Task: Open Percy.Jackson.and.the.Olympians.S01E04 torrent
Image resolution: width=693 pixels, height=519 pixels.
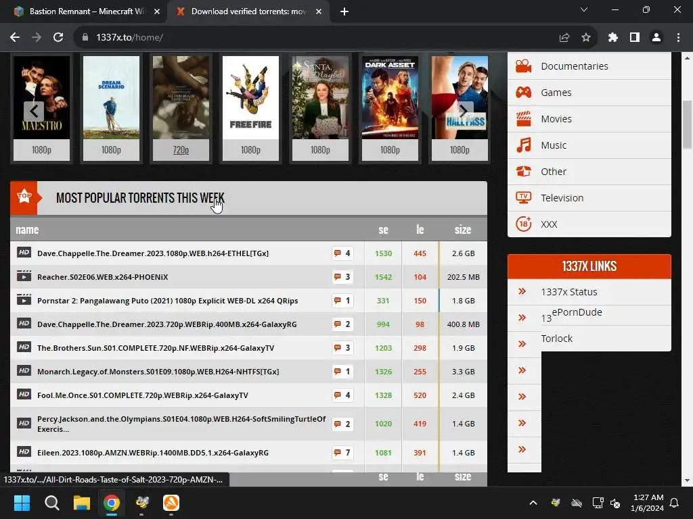Action: point(181,424)
